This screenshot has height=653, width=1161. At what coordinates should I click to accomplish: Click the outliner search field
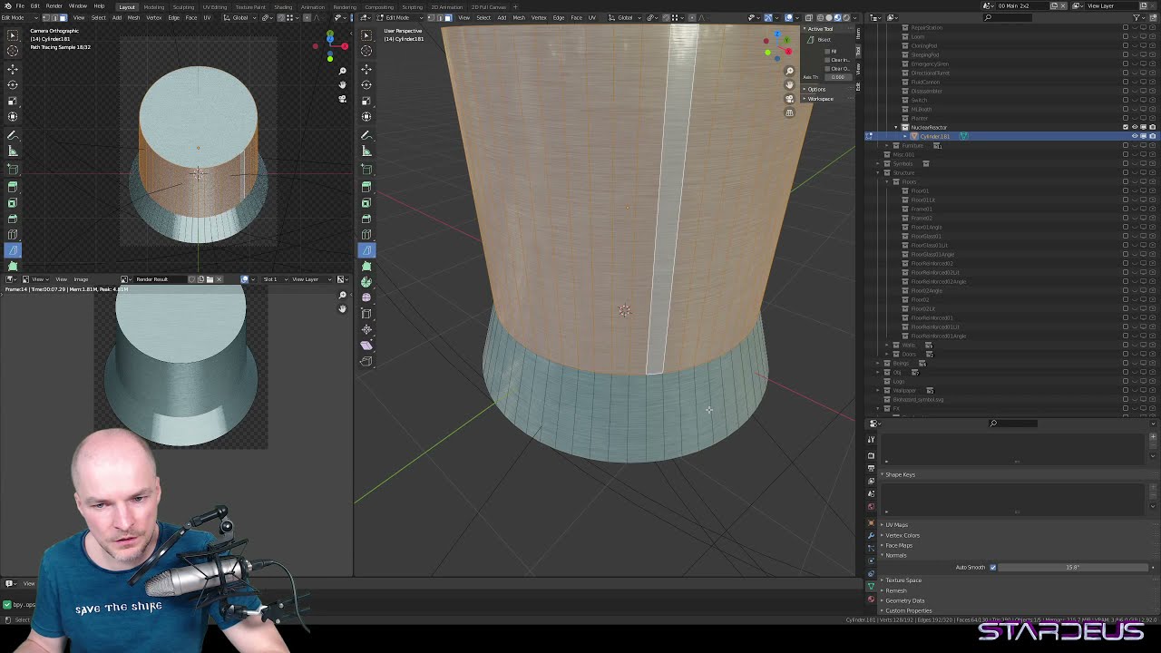(1007, 17)
